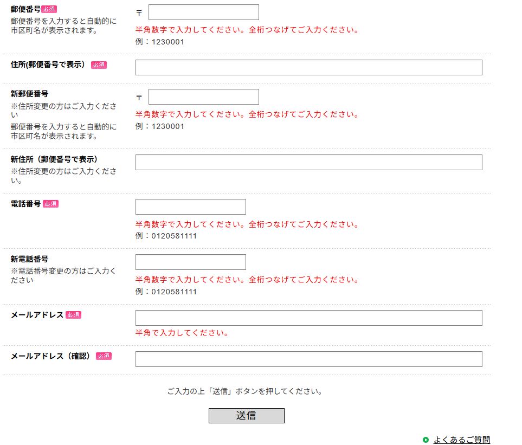
Task: Click the 必須 badge next to 郵便番号
Action: 49,9
